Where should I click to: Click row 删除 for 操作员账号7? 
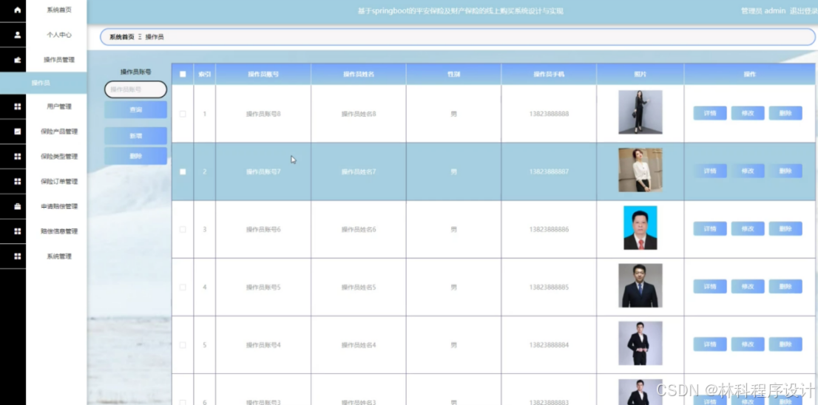(785, 171)
